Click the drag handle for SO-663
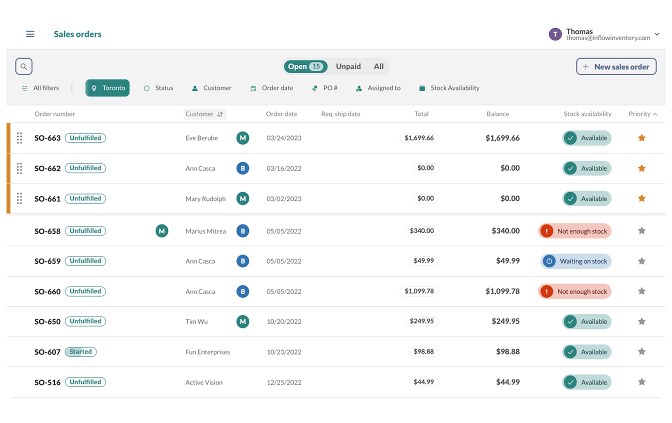Viewport: 672px width, 423px height. [19, 138]
